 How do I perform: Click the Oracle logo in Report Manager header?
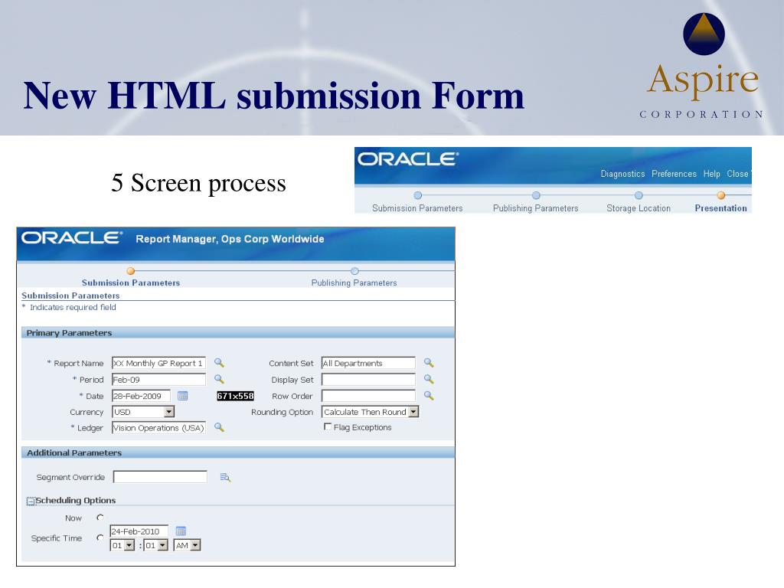(71, 237)
